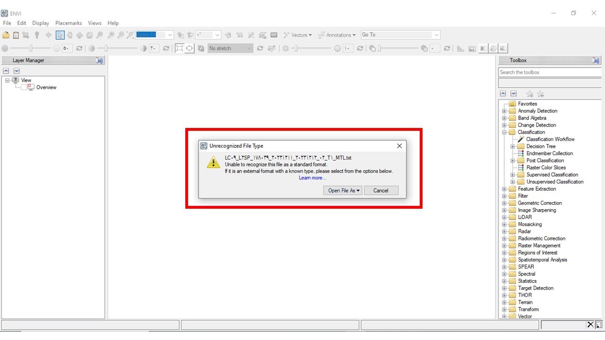This screenshot has width=605, height=340.
Task: Click the Search the toolbox field
Action: [x=550, y=72]
